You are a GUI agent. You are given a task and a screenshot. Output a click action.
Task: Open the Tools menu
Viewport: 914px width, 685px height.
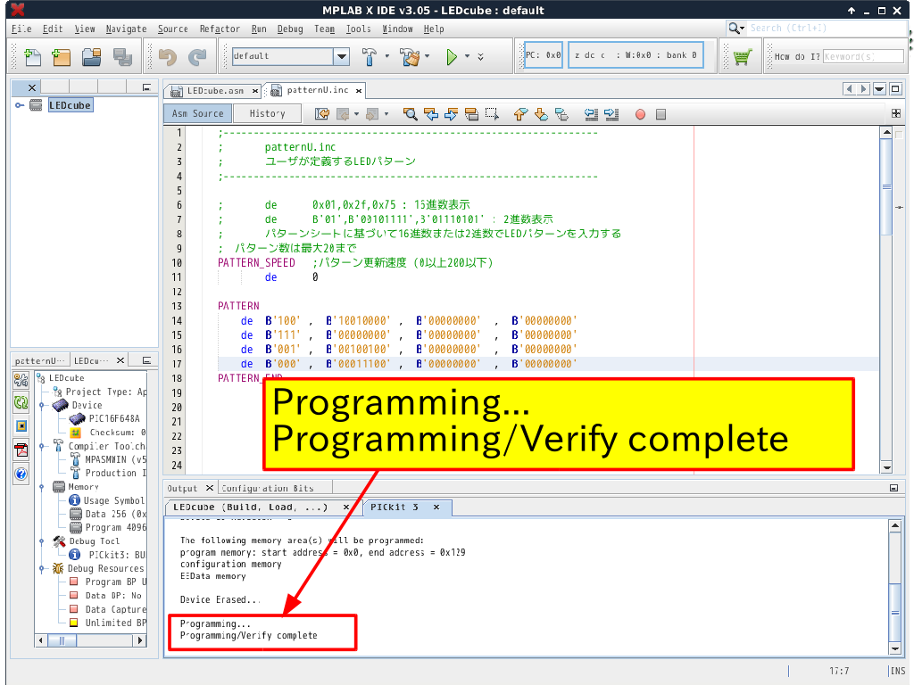[x=358, y=29]
